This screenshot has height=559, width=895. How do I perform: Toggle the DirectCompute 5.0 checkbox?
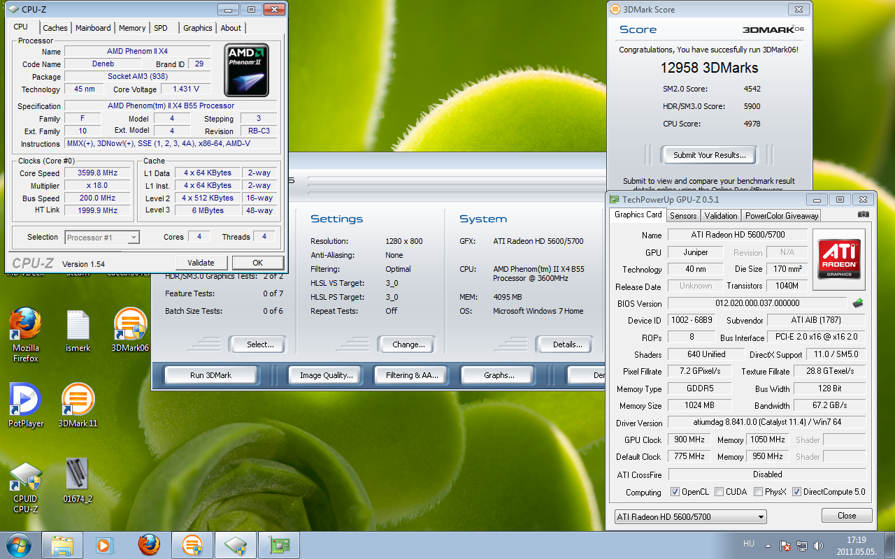[796, 492]
